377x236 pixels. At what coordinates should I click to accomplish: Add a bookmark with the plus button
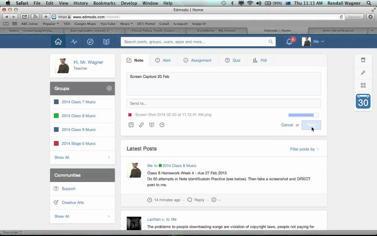(x=46, y=17)
